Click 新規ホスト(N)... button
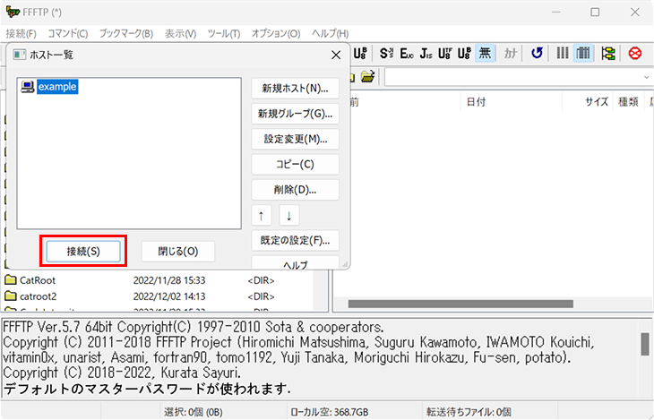Screen dimensions: 654x420 [296, 89]
